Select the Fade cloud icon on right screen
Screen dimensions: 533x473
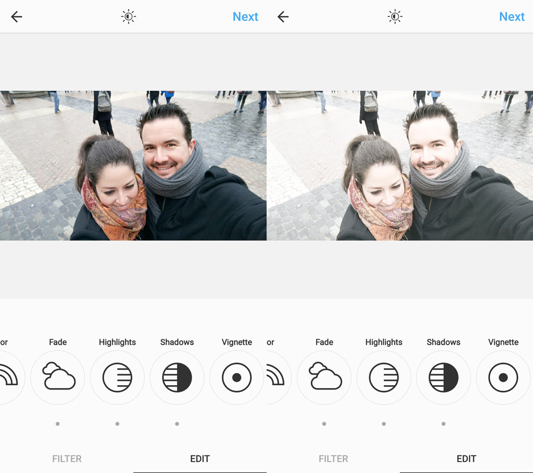coord(324,377)
